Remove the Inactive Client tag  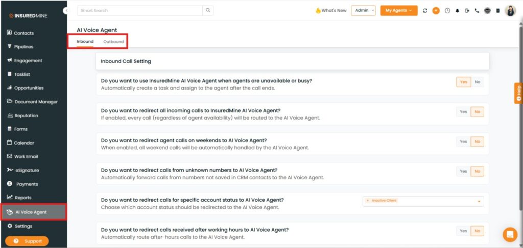click(368, 201)
